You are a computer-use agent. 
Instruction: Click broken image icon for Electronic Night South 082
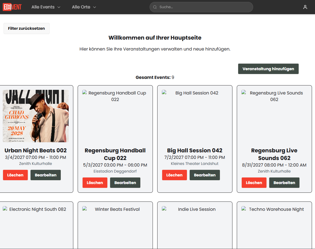coord(5,209)
